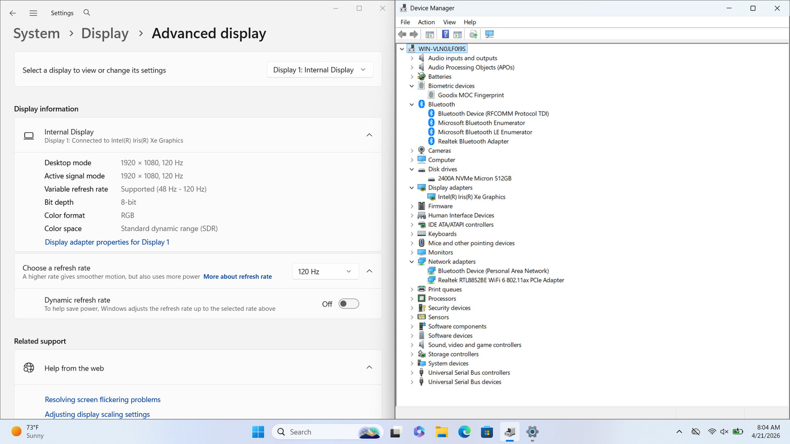Select Intel(R) Iris(R) Xe Graphics adapter

(x=472, y=197)
